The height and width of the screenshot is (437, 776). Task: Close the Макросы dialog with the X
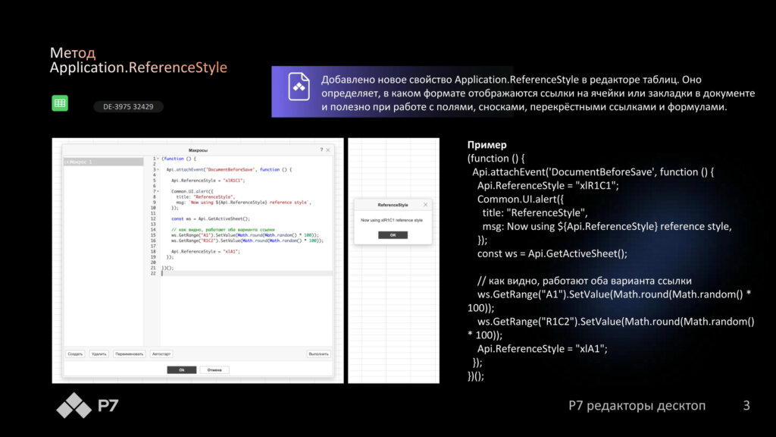[328, 150]
